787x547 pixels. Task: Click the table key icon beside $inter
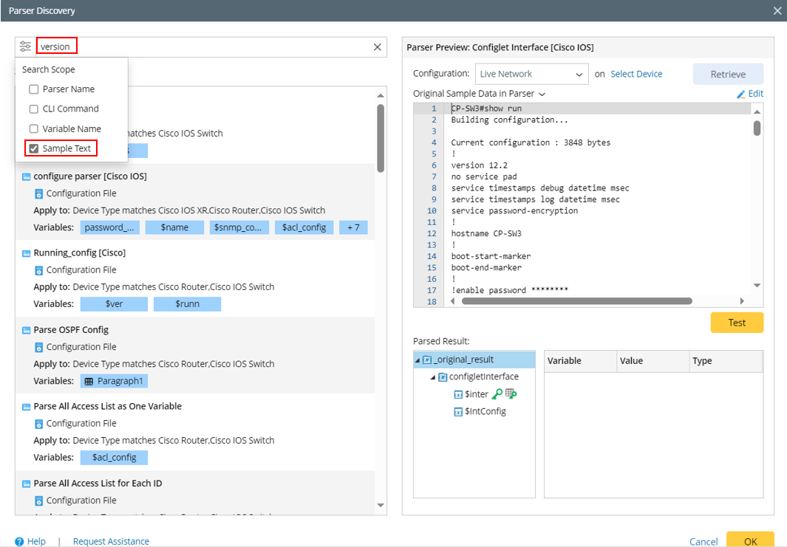pyautogui.click(x=511, y=394)
